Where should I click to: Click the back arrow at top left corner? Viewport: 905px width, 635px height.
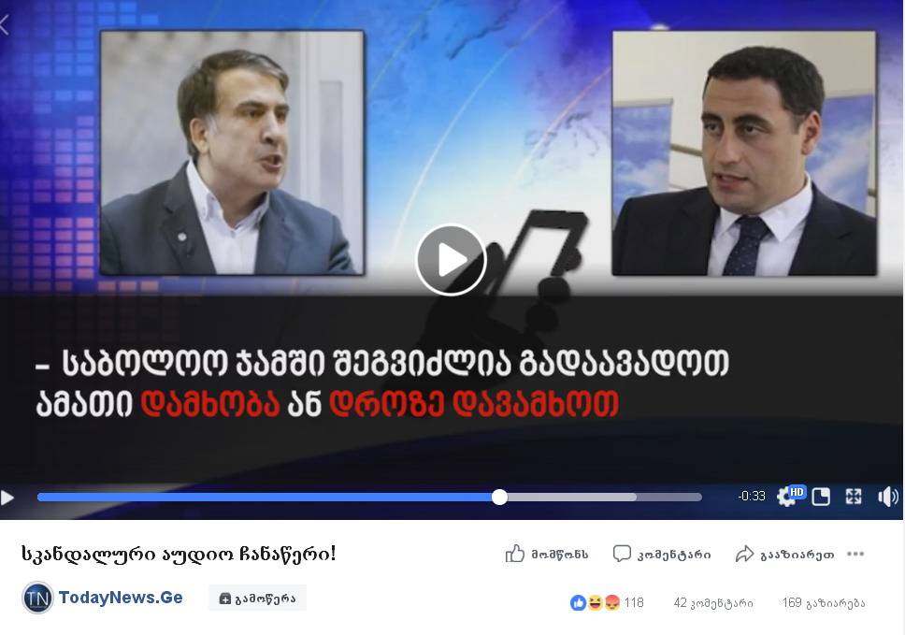pos(5,25)
